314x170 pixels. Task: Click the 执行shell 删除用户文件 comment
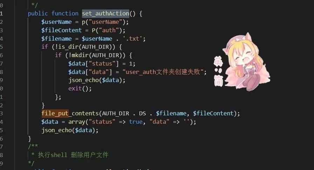tap(73, 155)
